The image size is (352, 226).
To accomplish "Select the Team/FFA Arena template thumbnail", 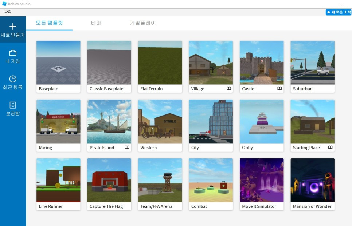I will pyautogui.click(x=160, y=180).
